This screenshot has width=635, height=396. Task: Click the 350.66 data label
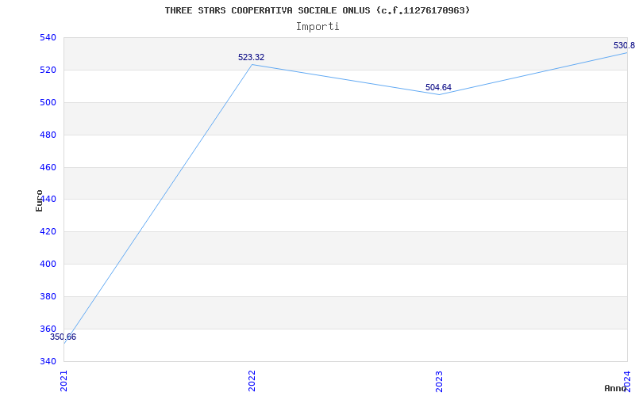(63, 337)
